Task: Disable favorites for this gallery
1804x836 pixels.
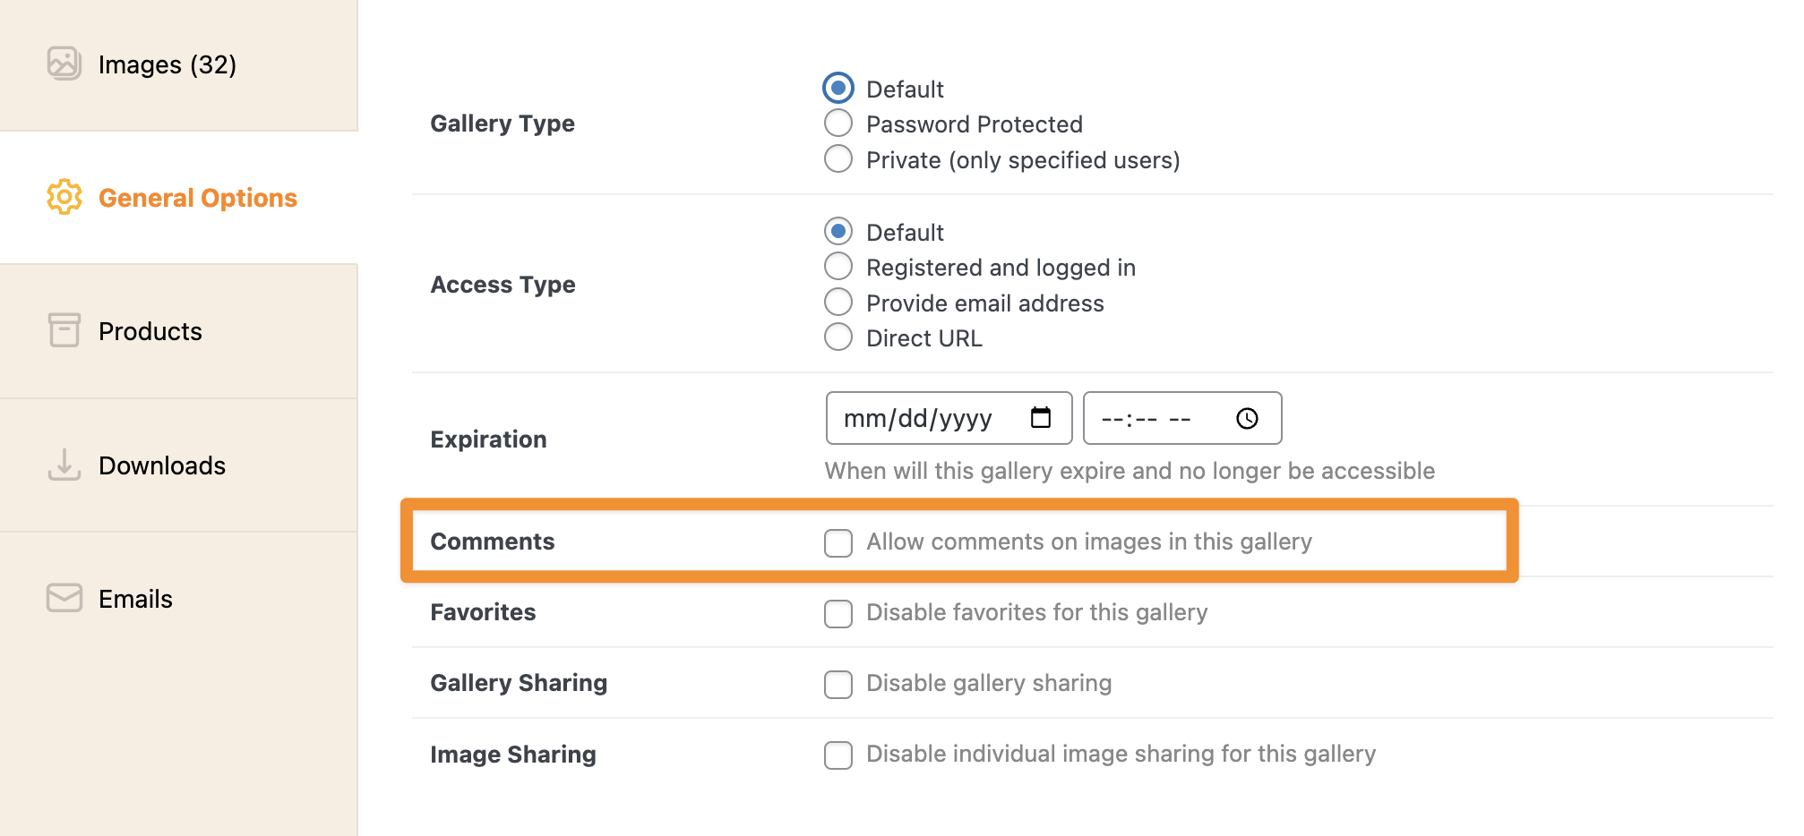Action: point(838,614)
